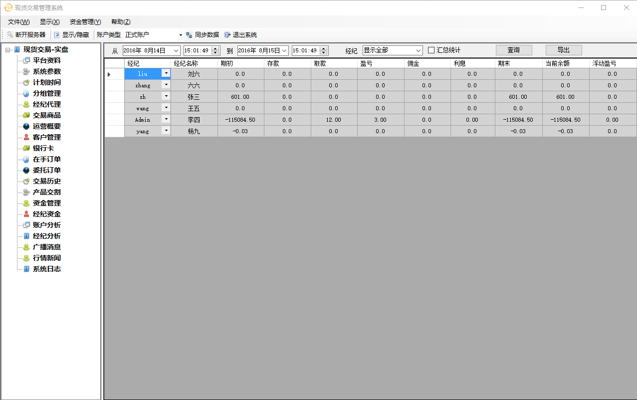
Task: Open the Admin row broker dropdown
Action: point(166,119)
